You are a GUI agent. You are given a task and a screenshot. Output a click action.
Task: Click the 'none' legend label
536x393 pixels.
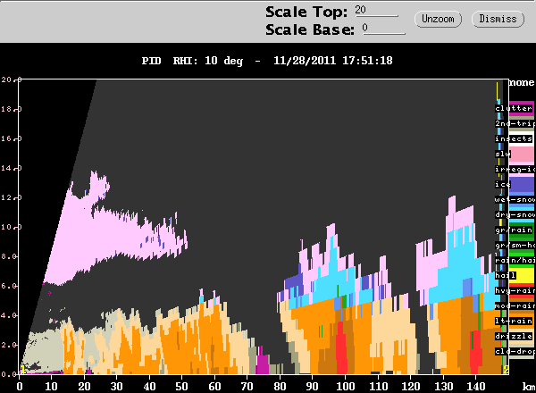522,83
